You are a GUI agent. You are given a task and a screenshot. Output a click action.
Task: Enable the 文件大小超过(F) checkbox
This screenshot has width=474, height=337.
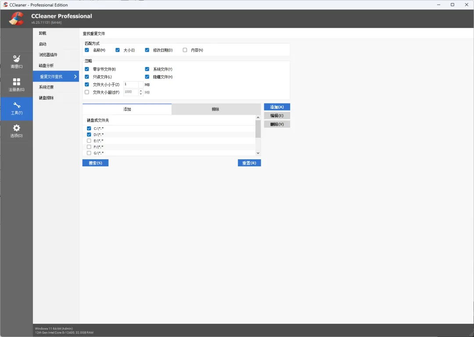click(x=87, y=92)
